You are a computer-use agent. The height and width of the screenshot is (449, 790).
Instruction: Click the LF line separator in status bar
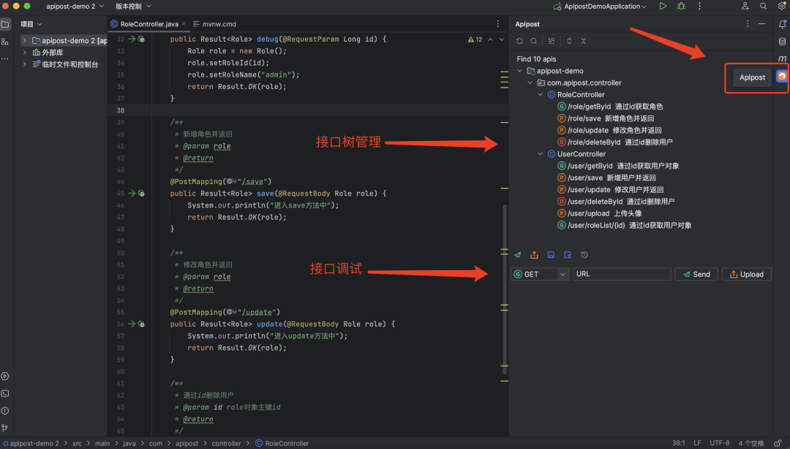point(697,443)
